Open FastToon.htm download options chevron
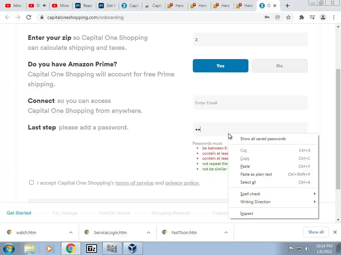Screen dimensions: 341x255 coord(226,232)
